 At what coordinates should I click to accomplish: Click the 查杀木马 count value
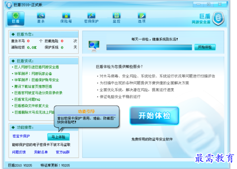[x=28, y=41]
